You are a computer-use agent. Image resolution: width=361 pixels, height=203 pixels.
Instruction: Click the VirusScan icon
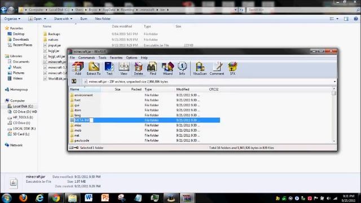pos(200,68)
